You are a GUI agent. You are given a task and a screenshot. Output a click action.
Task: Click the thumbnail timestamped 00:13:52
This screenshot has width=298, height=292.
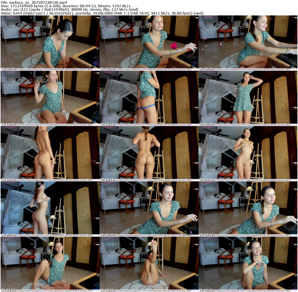click(149, 98)
